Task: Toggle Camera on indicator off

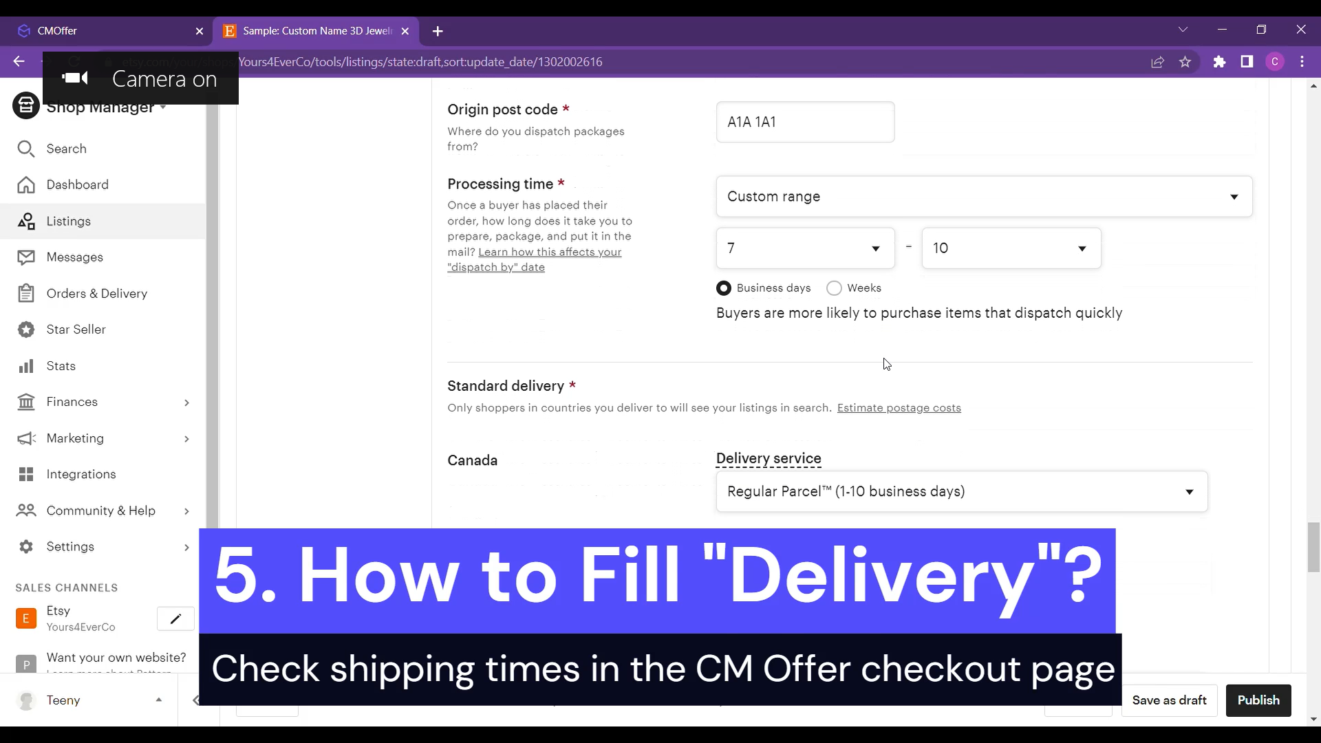Action: (74, 78)
